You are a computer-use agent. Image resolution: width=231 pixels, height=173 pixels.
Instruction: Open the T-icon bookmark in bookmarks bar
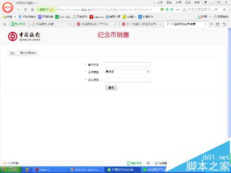pos(96,17)
